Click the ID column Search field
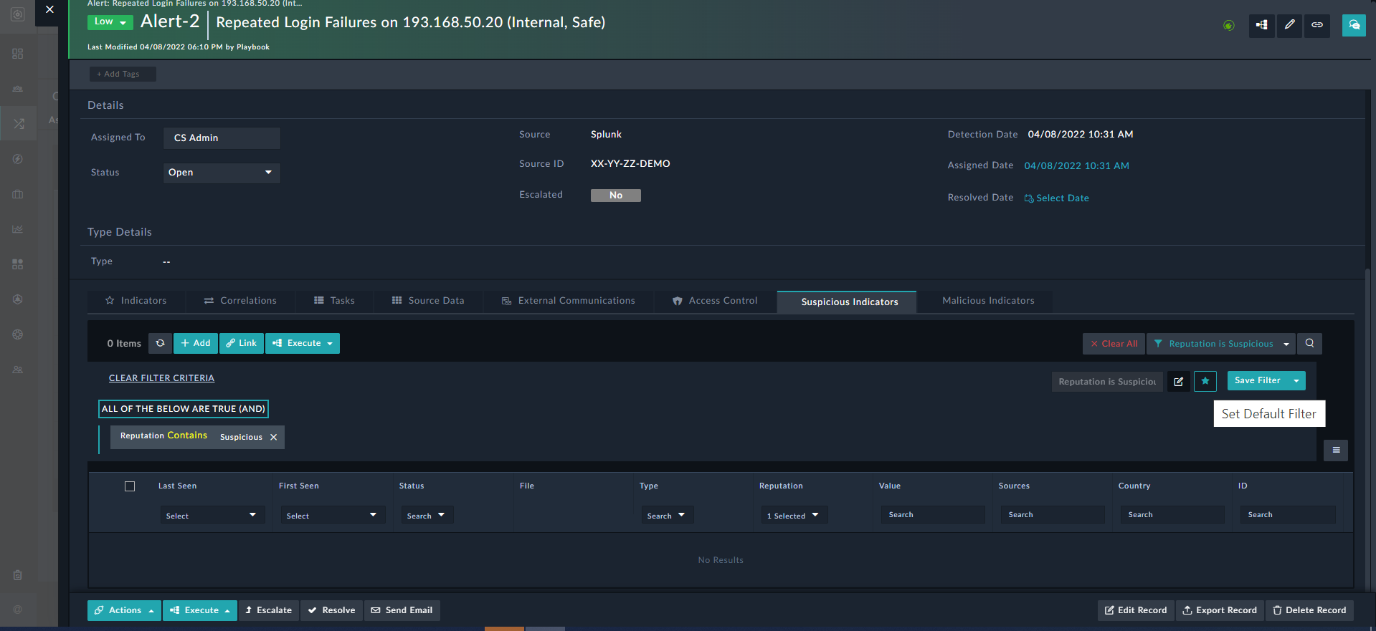 pyautogui.click(x=1288, y=515)
